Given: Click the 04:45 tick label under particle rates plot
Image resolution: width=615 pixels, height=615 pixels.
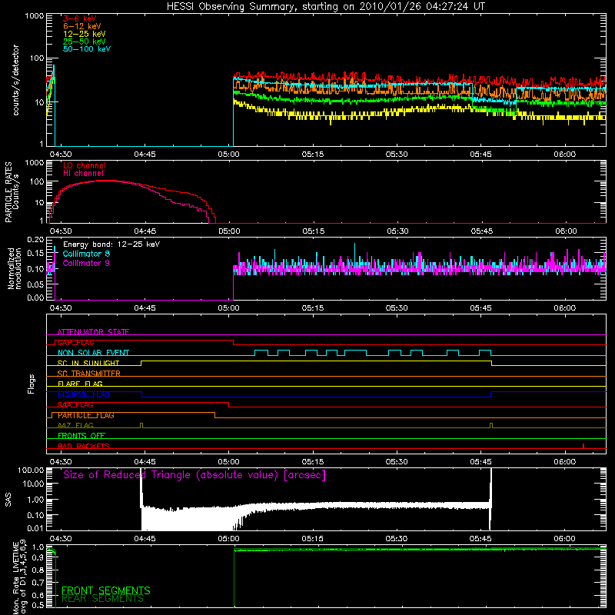Looking at the screenshot, I should coord(145,231).
